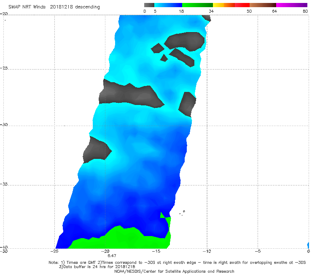Click the longitude label '-25' on the bottom axis

[x=54, y=251]
